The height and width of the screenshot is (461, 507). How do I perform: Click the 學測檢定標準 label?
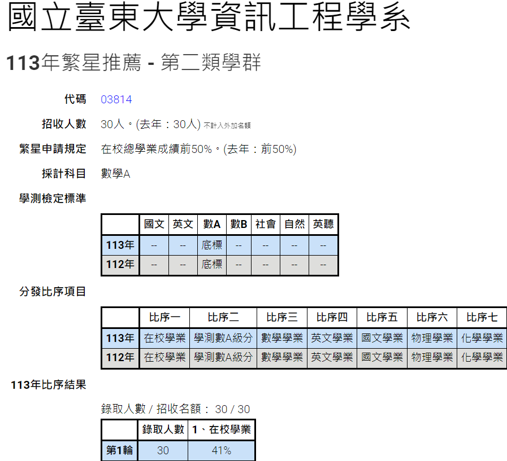(53, 198)
